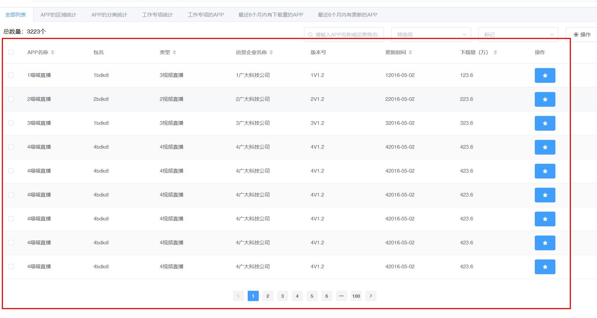Sort by 运营企业名称 column arrows
The image size is (597, 318).
click(271, 52)
